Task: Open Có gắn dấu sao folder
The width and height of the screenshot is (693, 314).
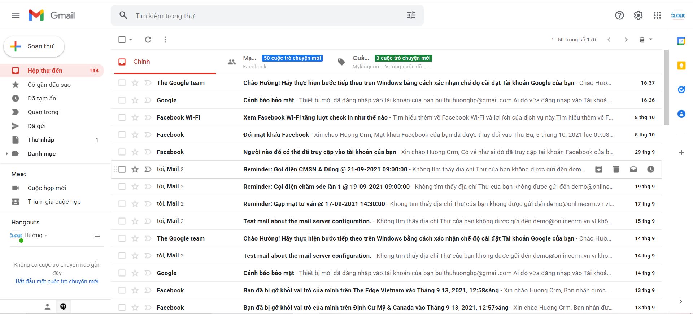Action: click(52, 85)
